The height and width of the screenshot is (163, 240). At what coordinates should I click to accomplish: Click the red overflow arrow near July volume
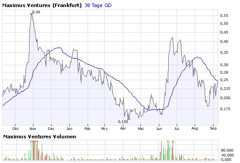click(173, 141)
